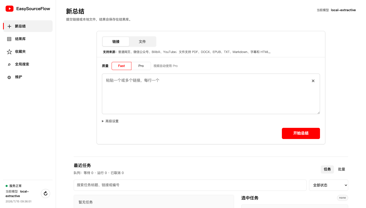The height and width of the screenshot is (208, 366).
Task: Select the Pro quality option
Action: tap(141, 66)
